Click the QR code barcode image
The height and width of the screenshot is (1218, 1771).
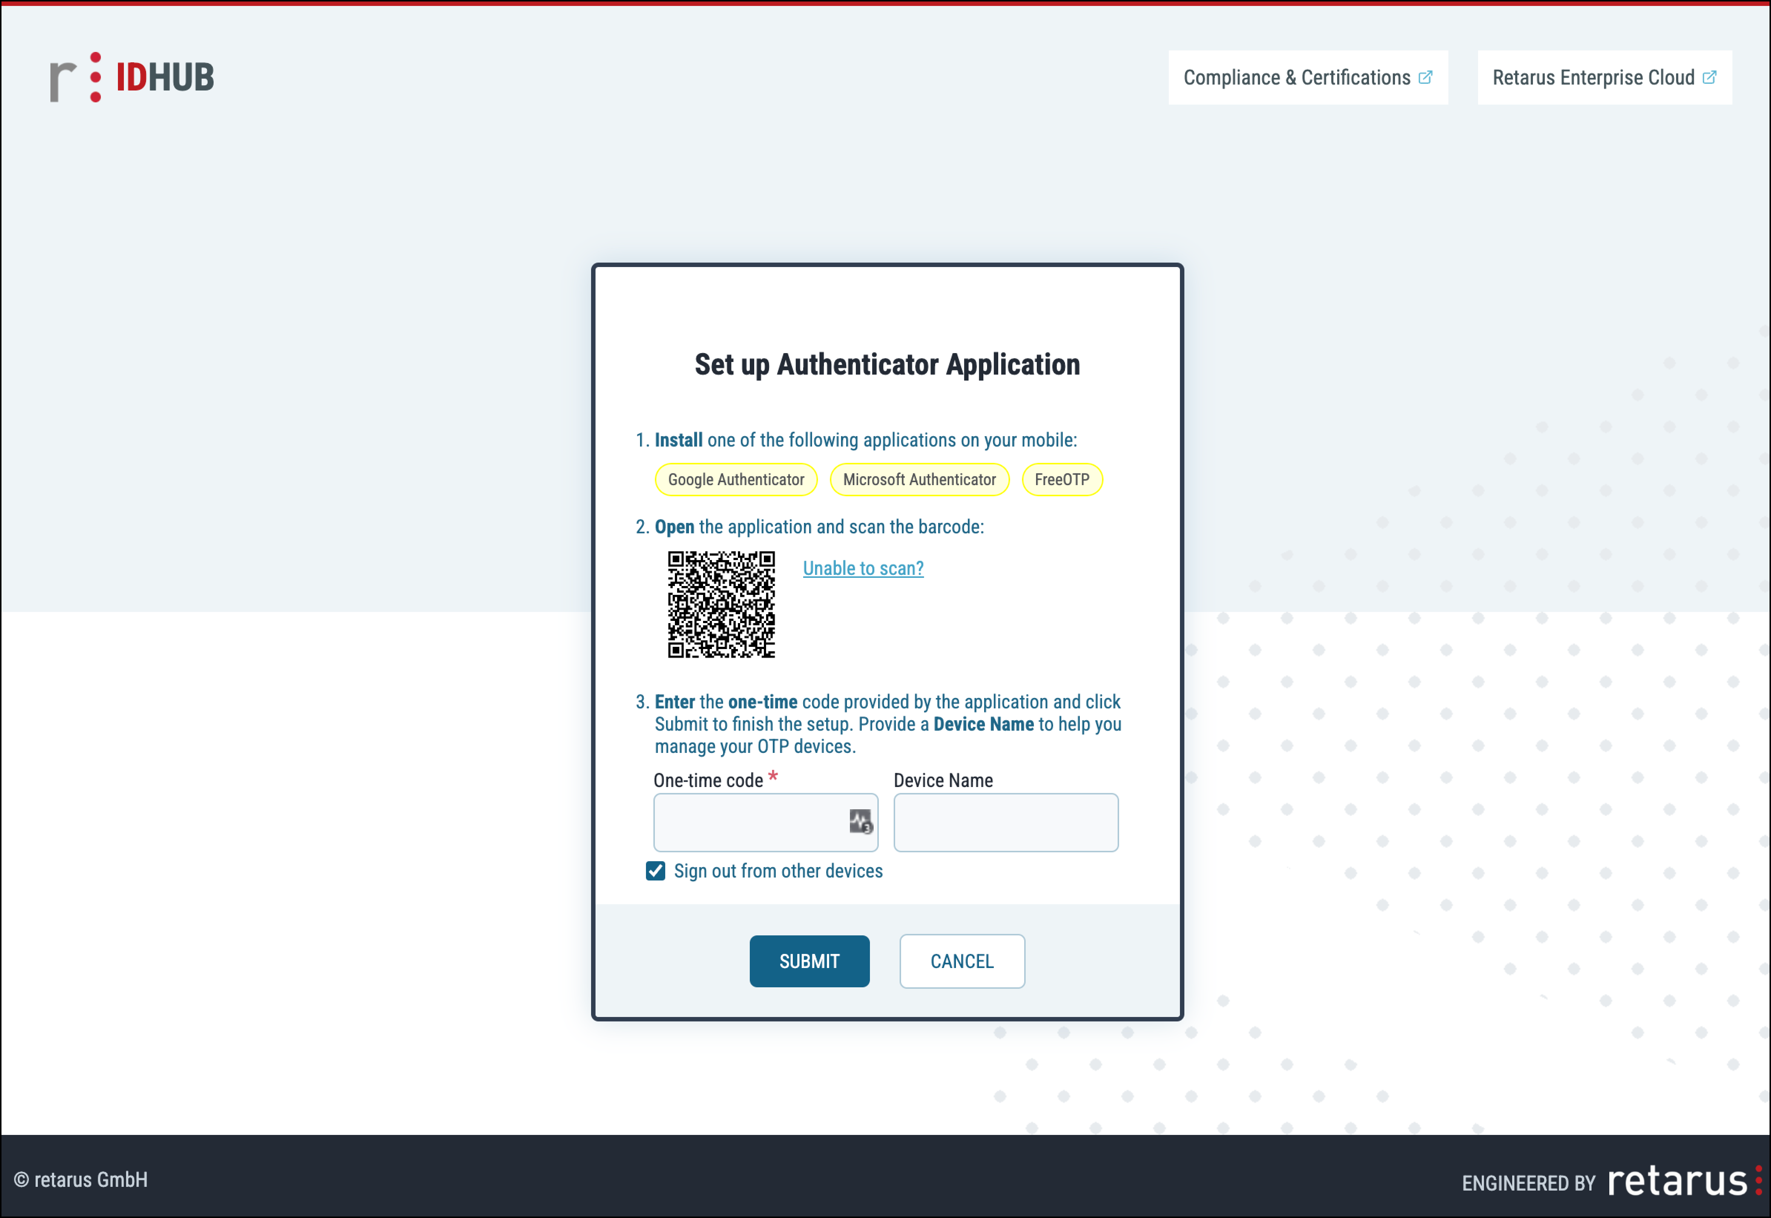pos(721,605)
